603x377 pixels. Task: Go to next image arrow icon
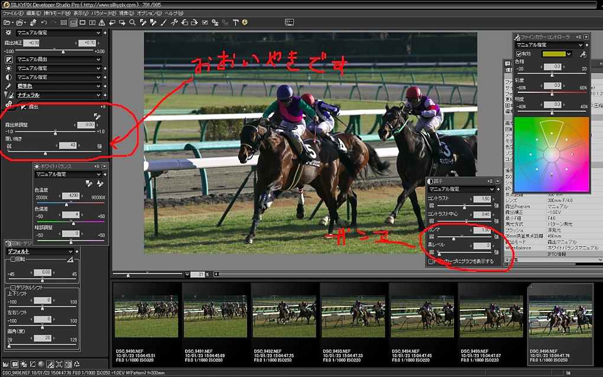pos(122,22)
